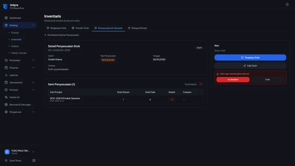The width and height of the screenshot is (295, 166).
Task: Go to Dashboard menu item
Action: 20,18
